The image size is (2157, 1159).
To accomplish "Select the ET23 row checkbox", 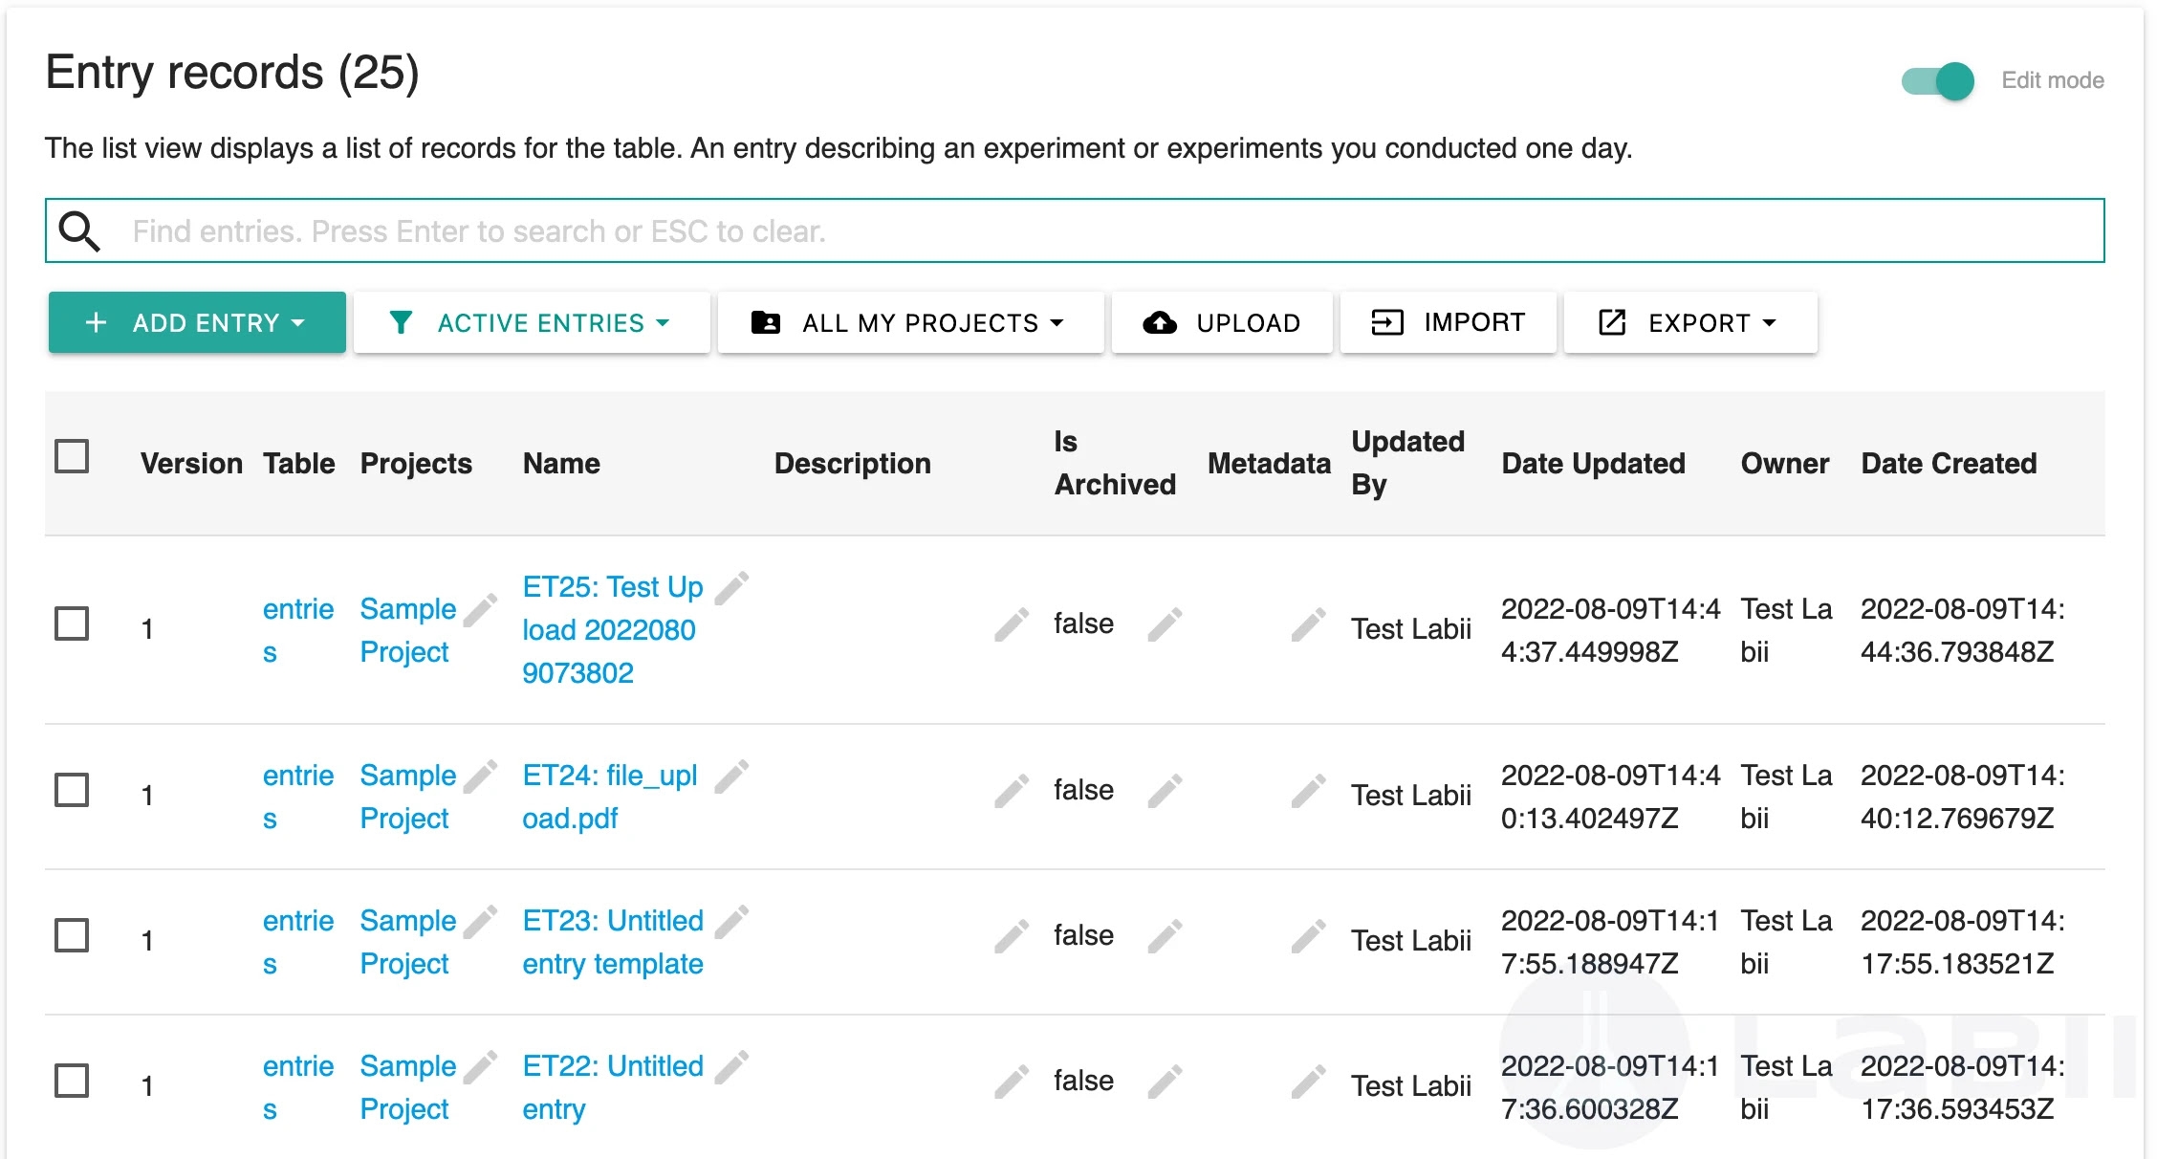I will click(72, 935).
